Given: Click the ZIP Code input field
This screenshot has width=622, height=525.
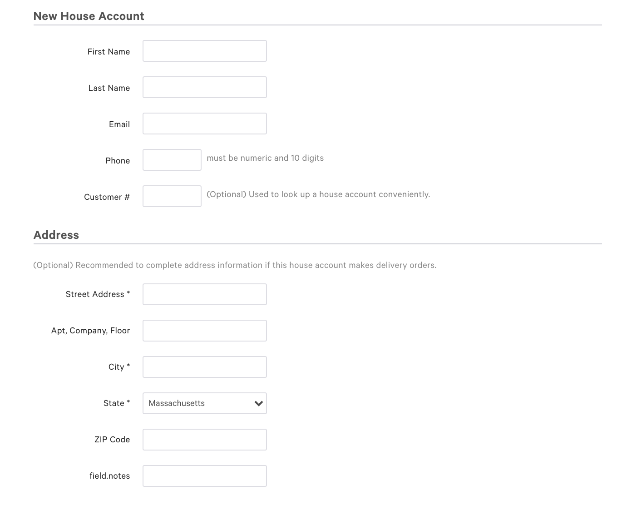Looking at the screenshot, I should [x=204, y=440].
